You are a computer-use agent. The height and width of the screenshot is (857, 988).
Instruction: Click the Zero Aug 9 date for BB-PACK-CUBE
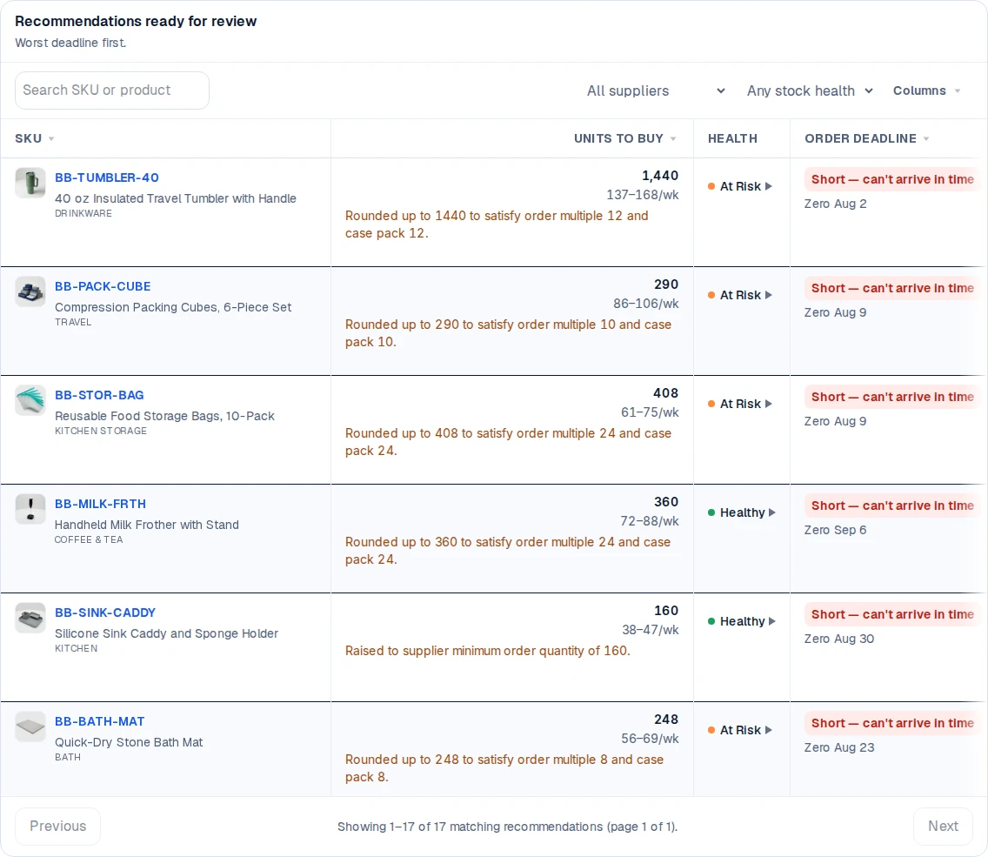835,312
